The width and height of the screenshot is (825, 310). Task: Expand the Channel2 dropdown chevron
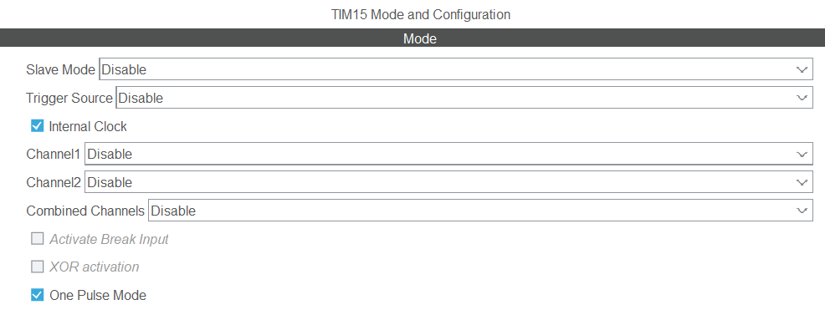pos(802,182)
